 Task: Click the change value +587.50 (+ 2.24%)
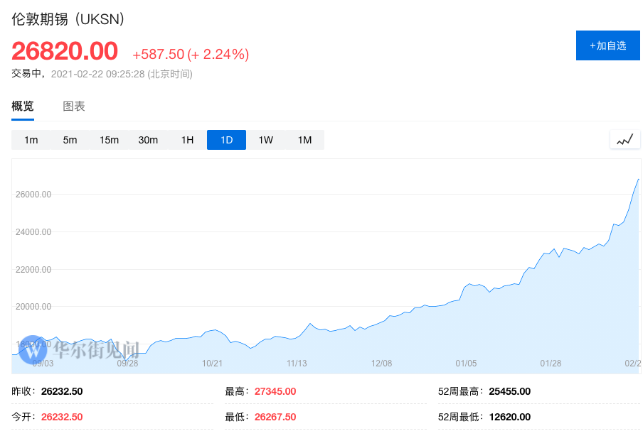191,54
